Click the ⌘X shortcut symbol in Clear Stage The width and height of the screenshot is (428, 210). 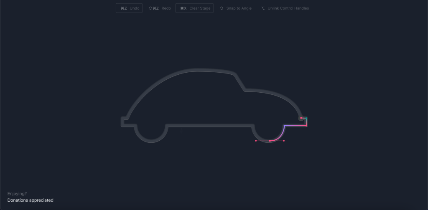click(x=183, y=8)
